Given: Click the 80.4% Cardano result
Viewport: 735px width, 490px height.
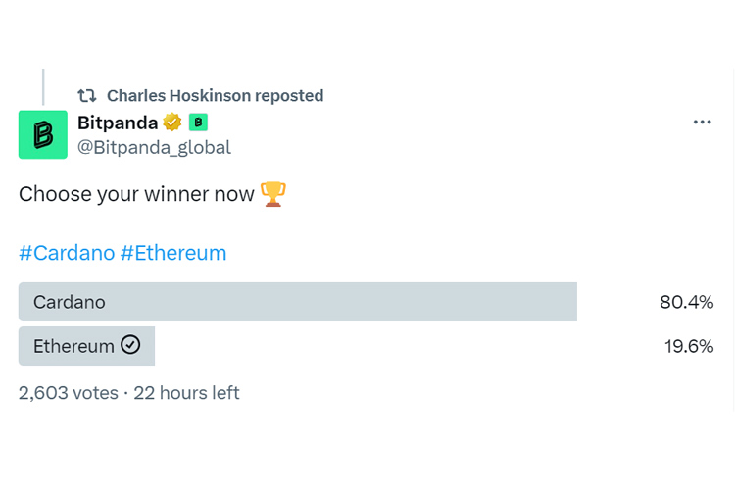Looking at the screenshot, I should pyautogui.click(x=686, y=302).
